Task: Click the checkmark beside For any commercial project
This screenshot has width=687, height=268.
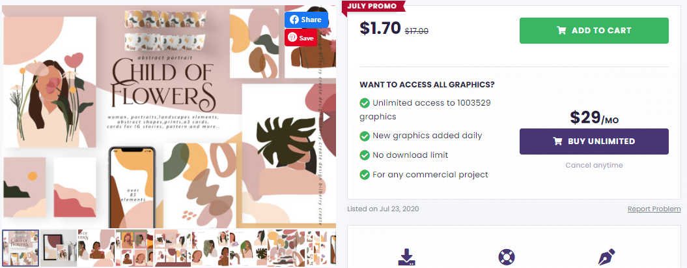Action: pyautogui.click(x=364, y=174)
